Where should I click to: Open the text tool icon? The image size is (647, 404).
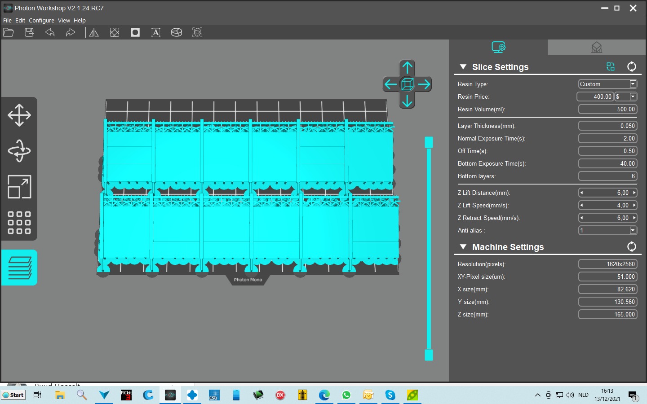(x=156, y=32)
